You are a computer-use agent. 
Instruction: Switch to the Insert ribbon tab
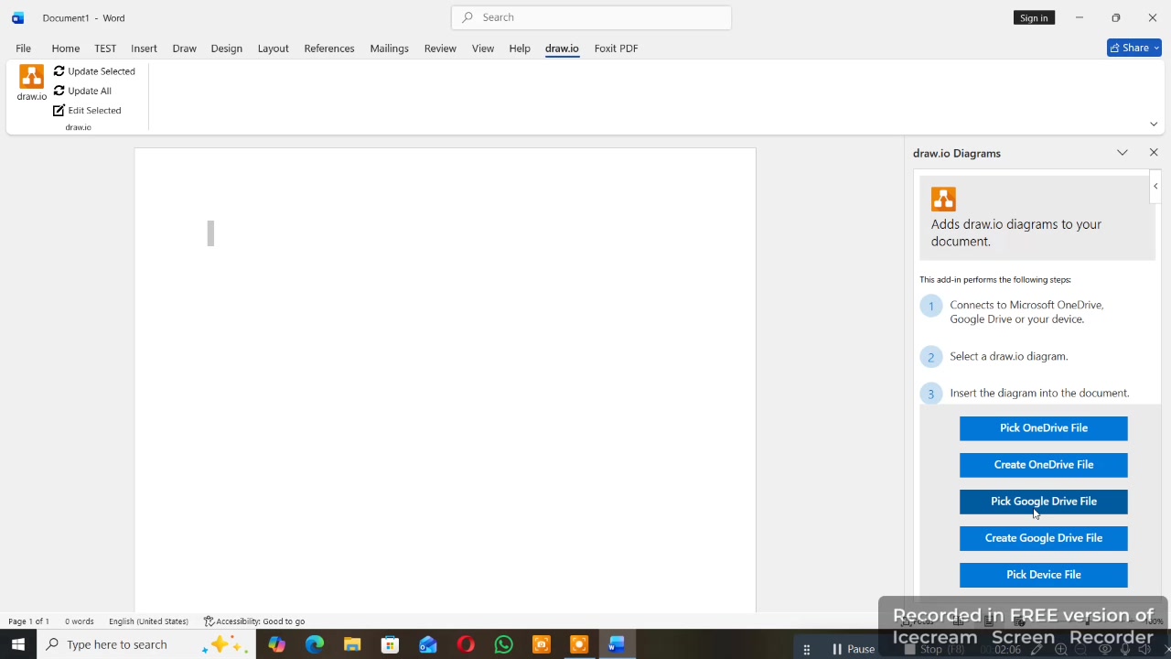pos(144,49)
